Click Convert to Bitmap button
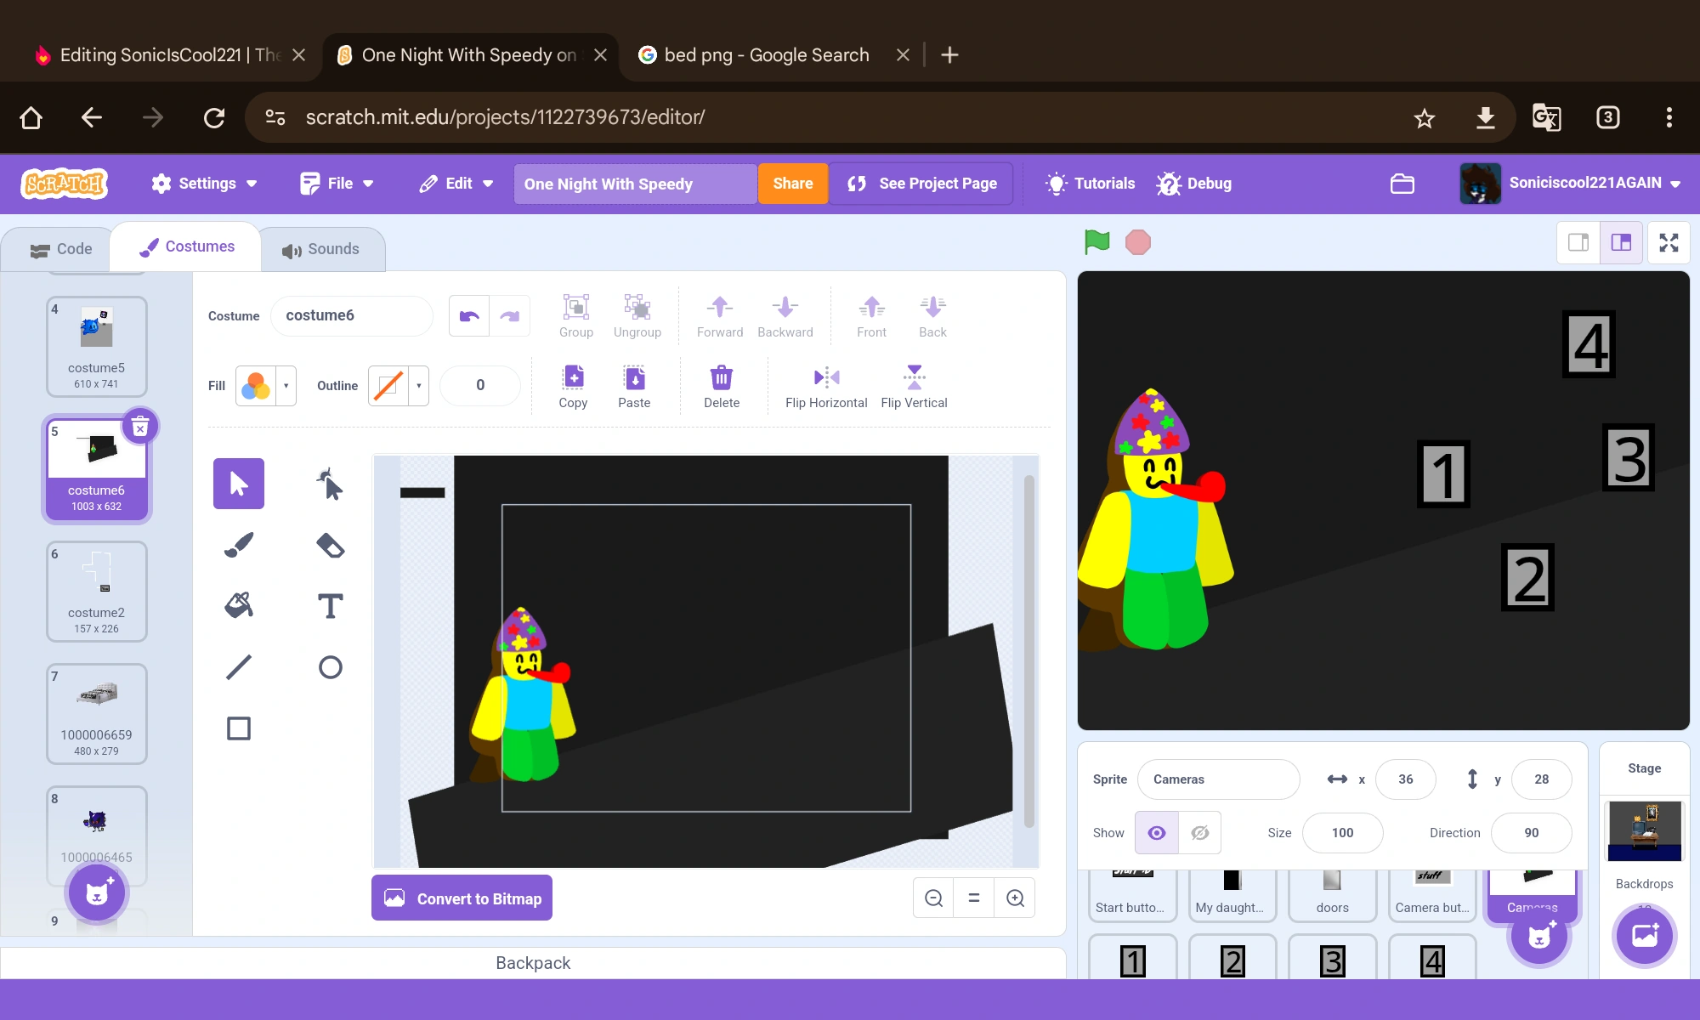 (x=462, y=898)
